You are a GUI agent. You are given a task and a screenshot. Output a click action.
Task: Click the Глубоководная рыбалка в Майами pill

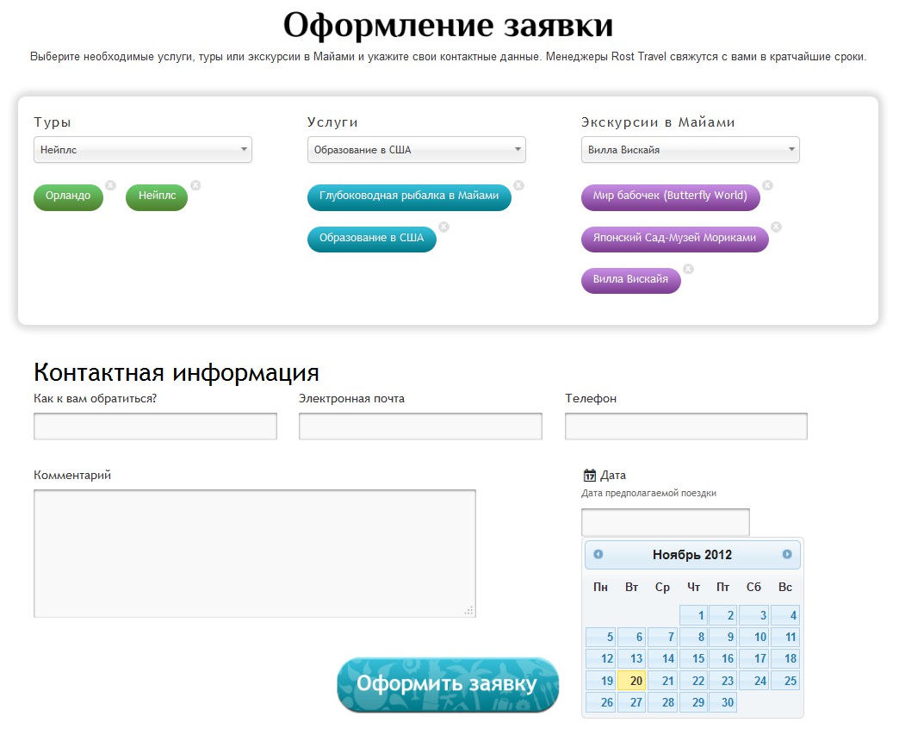click(409, 196)
